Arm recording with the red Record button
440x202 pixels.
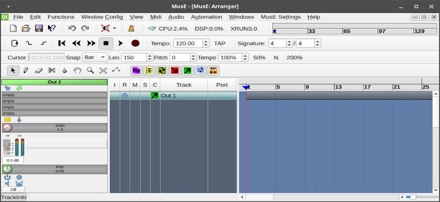(x=135, y=43)
